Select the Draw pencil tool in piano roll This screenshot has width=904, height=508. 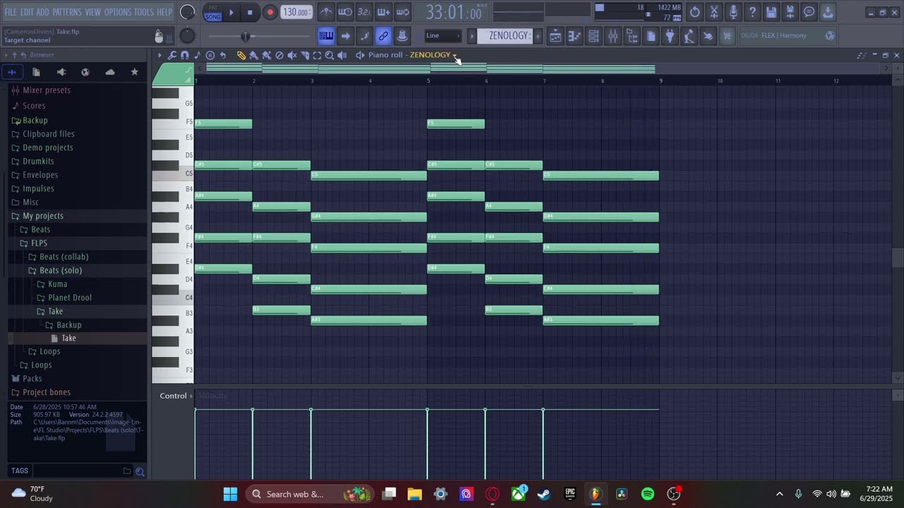(241, 55)
